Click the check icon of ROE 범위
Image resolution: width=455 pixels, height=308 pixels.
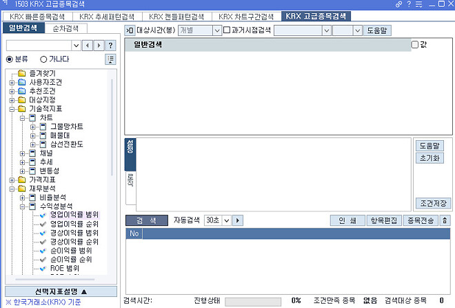(x=43, y=269)
